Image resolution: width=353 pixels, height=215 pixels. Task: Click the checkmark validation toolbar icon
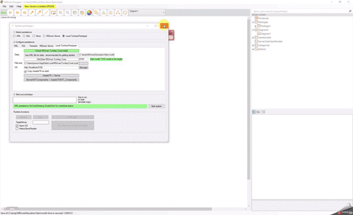111,13
